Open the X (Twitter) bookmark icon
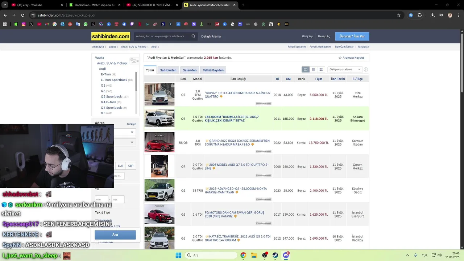464x261 pixels. point(32,24)
